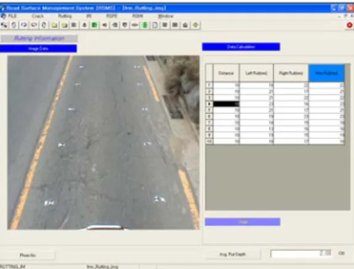Open the FILE menu
This screenshot has width=354, height=269.
[x=12, y=16]
